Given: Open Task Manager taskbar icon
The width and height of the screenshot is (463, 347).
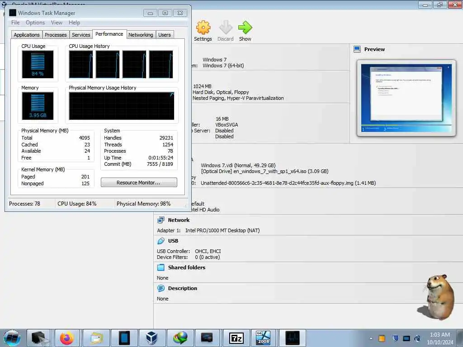Looking at the screenshot, I should tap(292, 338).
